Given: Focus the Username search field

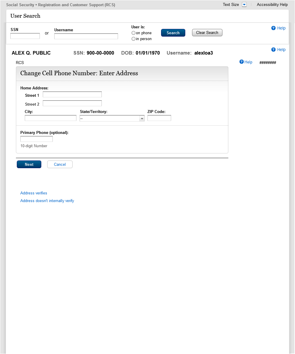Looking at the screenshot, I should coord(86,36).
